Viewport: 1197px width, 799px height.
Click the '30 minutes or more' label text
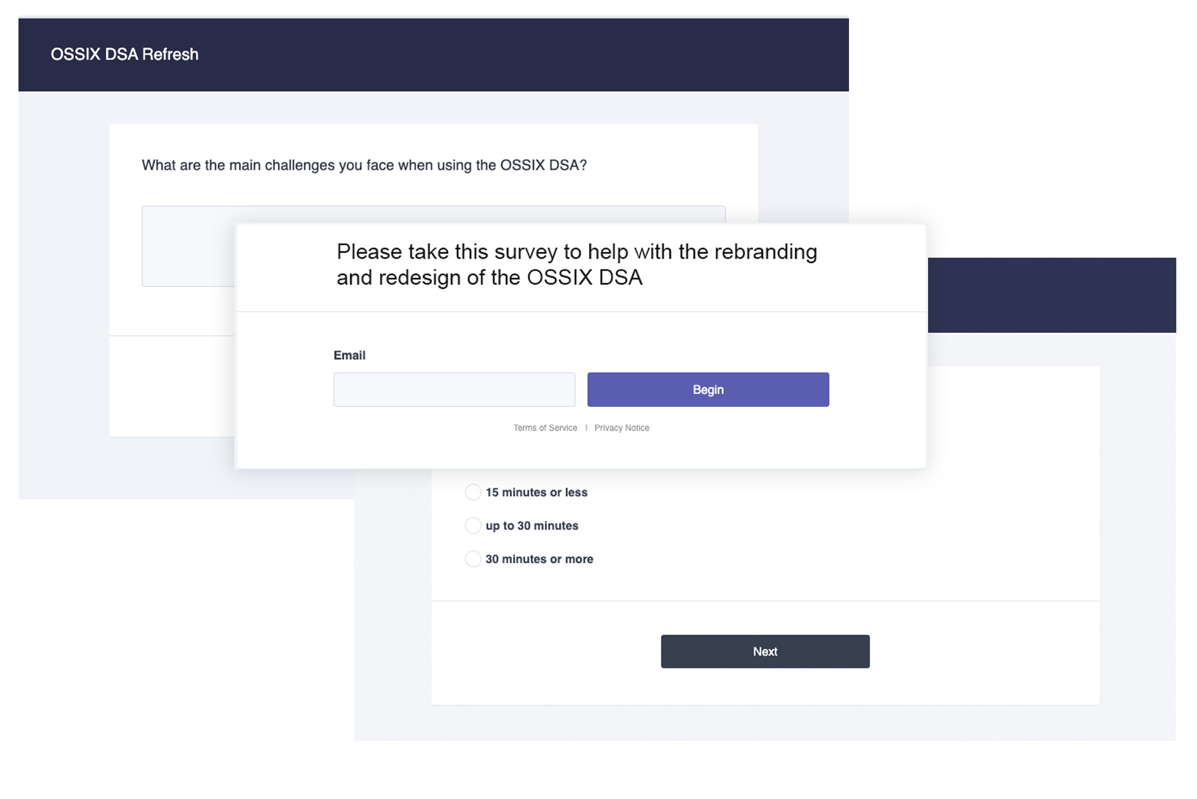[539, 559]
